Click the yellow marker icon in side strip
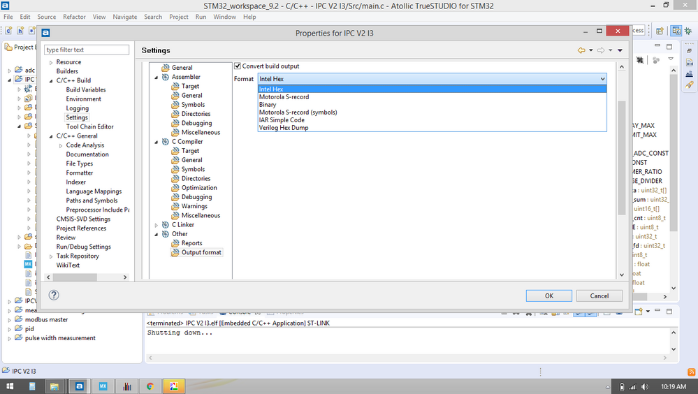 [x=689, y=85]
